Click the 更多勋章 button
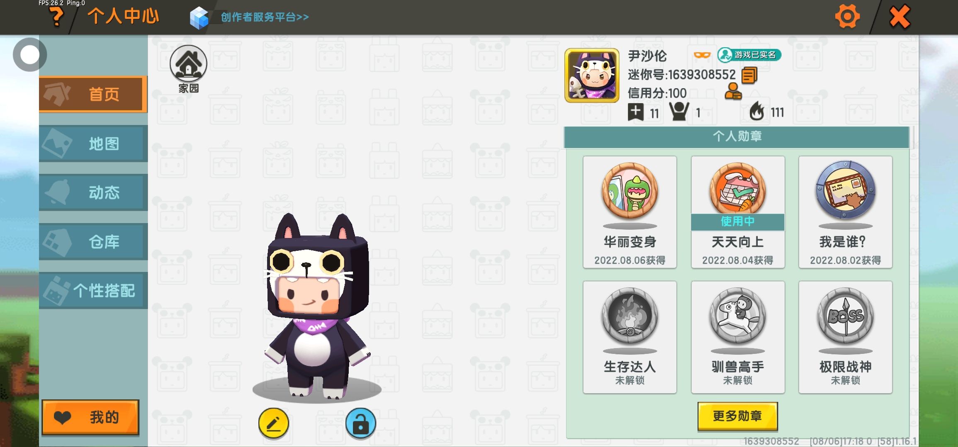This screenshot has width=958, height=447. (x=737, y=416)
